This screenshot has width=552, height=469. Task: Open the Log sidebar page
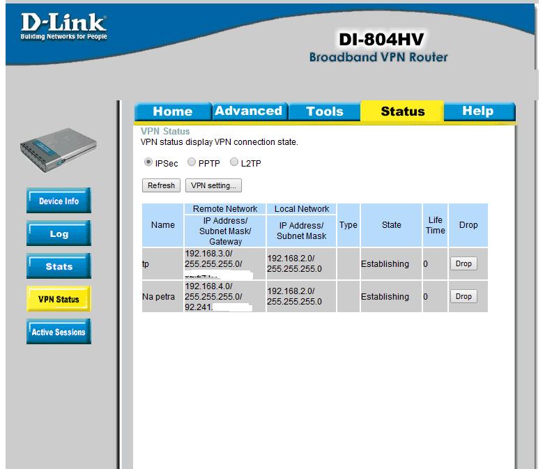(x=59, y=233)
